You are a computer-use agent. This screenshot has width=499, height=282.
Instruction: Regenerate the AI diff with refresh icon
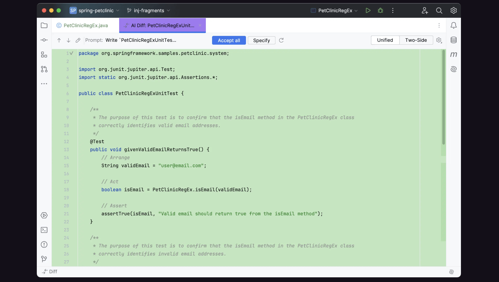point(281,40)
